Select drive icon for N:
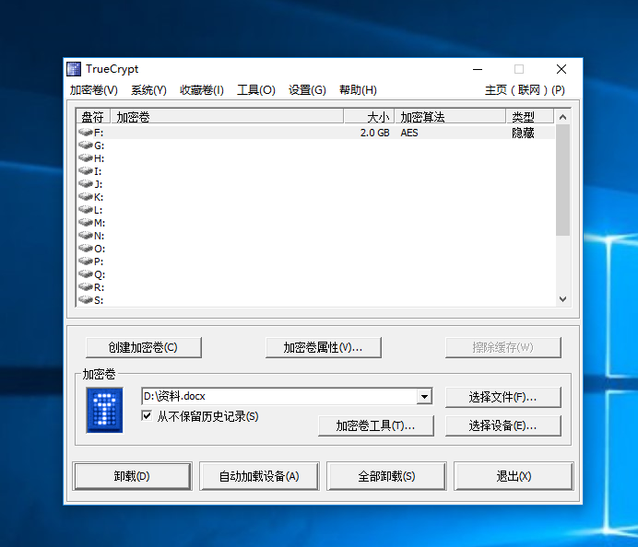This screenshot has height=547, width=638. coord(86,236)
